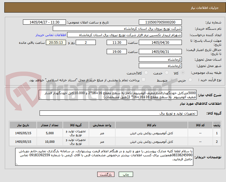Select the جزیی purchase type radio
The height and width of the screenshot is (182, 226).
point(190,80)
